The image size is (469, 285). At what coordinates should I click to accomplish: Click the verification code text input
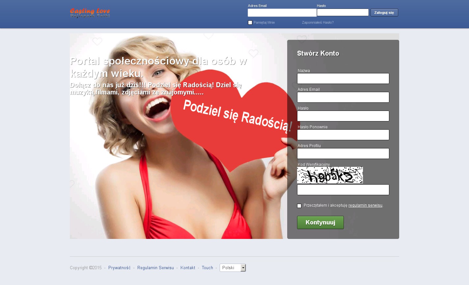point(343,190)
